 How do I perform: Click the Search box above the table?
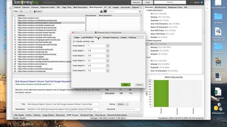(x=123, y=11)
